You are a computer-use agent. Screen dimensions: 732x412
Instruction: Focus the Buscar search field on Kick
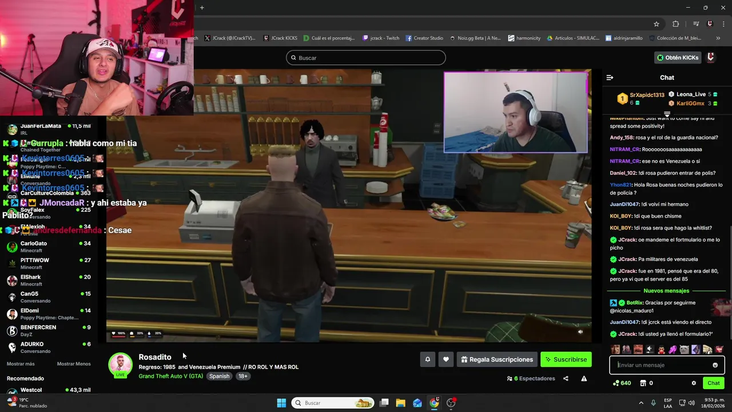366,58
